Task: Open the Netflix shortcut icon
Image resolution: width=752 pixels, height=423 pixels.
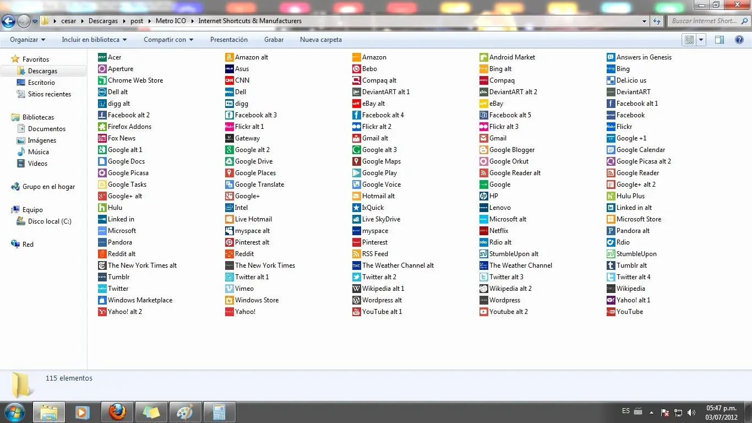Action: pyautogui.click(x=484, y=231)
